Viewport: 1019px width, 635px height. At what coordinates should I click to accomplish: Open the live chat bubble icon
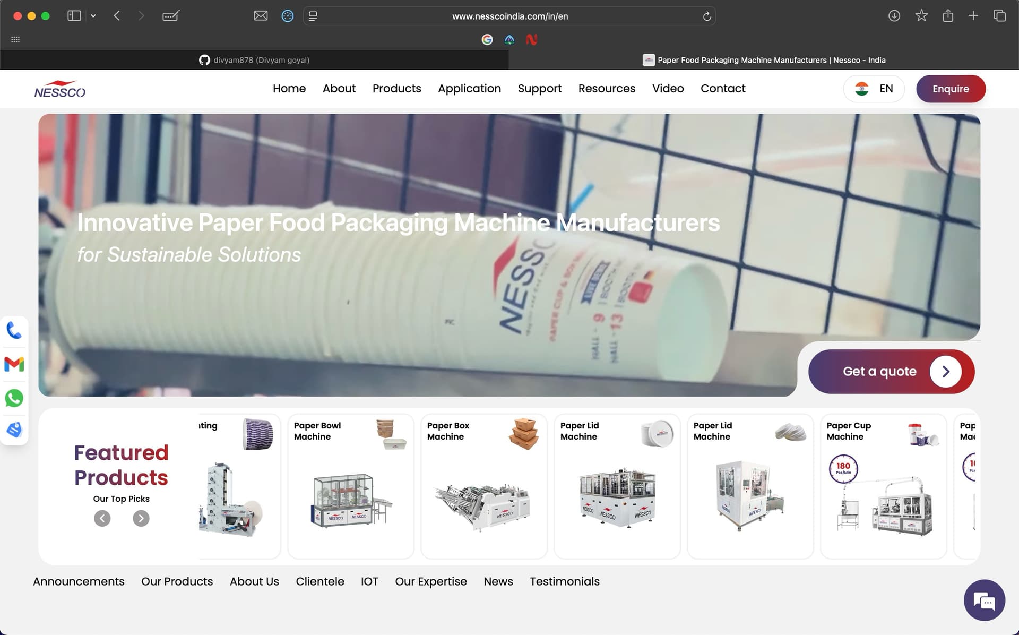[x=985, y=600]
